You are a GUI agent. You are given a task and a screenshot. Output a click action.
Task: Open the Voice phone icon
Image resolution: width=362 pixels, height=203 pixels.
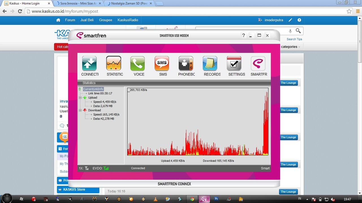[x=138, y=63]
